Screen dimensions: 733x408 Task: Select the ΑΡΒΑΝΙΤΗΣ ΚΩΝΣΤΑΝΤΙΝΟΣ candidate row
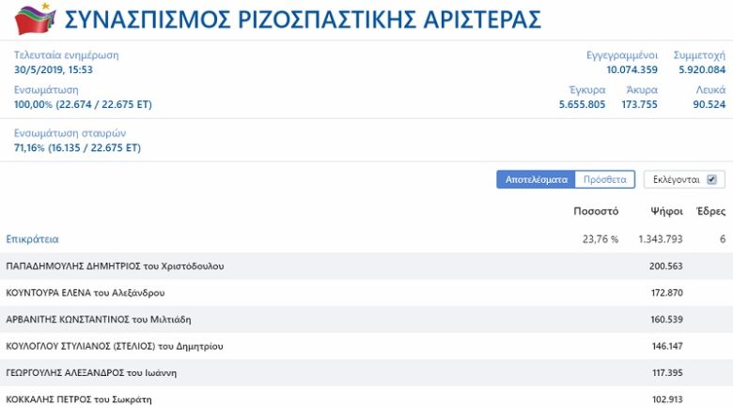366,319
